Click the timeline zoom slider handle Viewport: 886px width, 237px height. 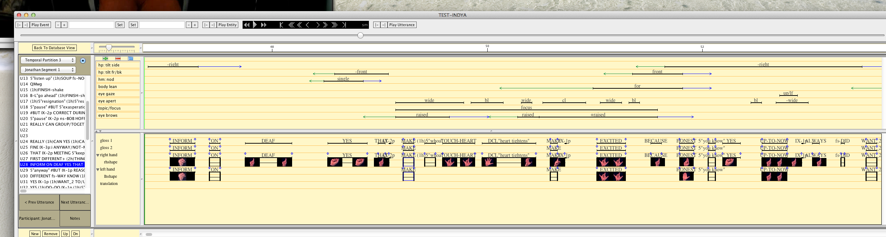coord(109,47)
